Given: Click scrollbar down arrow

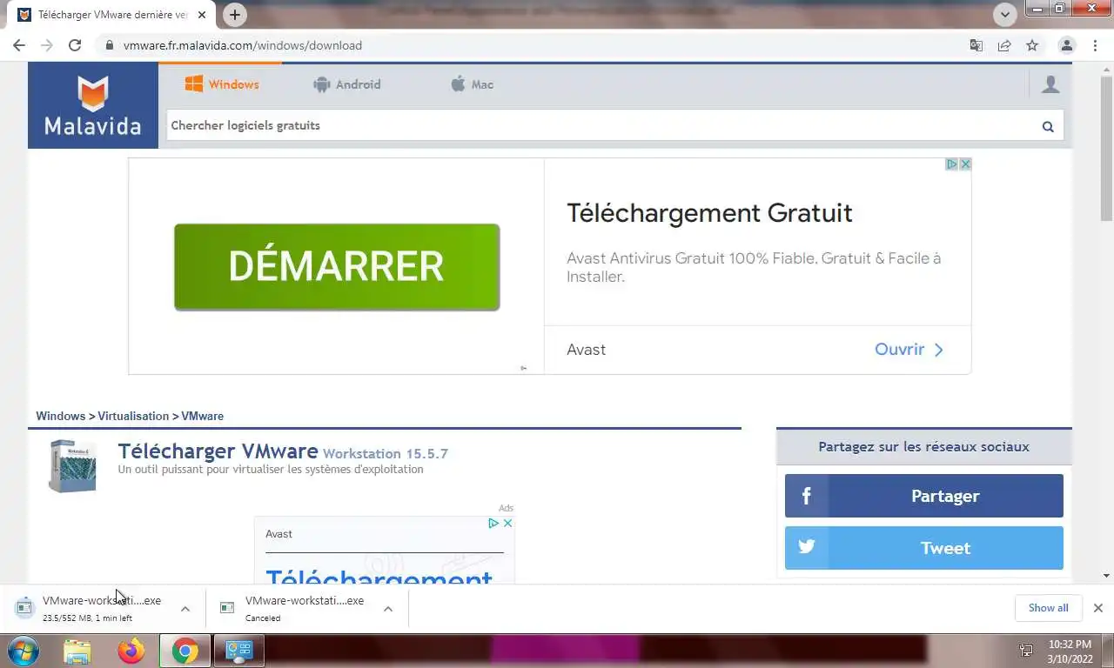Looking at the screenshot, I should (1106, 576).
